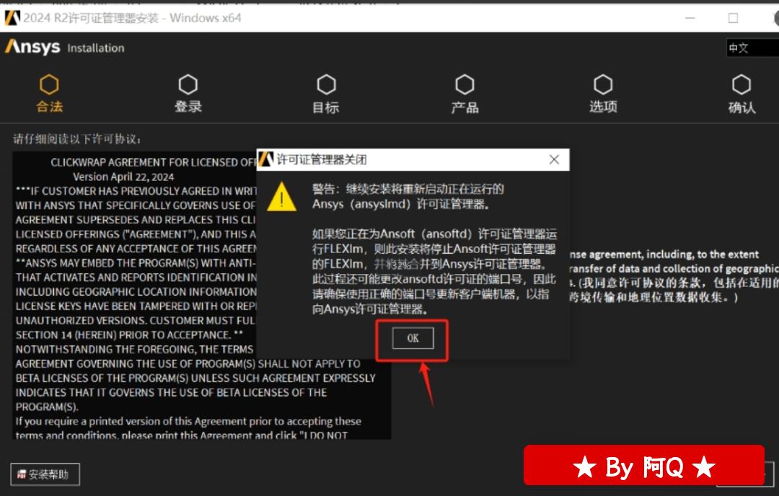Select the 产品 step hexagon icon
779x496 pixels.
tap(465, 84)
